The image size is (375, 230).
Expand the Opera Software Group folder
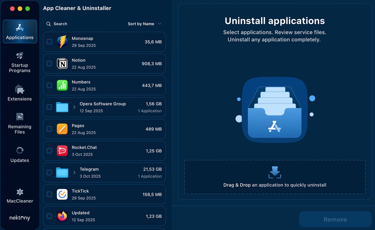click(74, 107)
